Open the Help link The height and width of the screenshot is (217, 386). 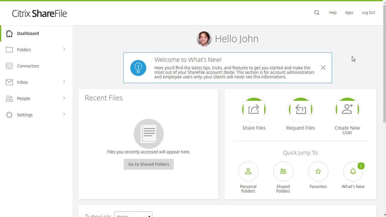coord(333,13)
